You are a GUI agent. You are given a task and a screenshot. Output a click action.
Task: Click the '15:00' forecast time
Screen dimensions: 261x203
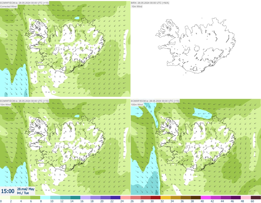click(8, 191)
